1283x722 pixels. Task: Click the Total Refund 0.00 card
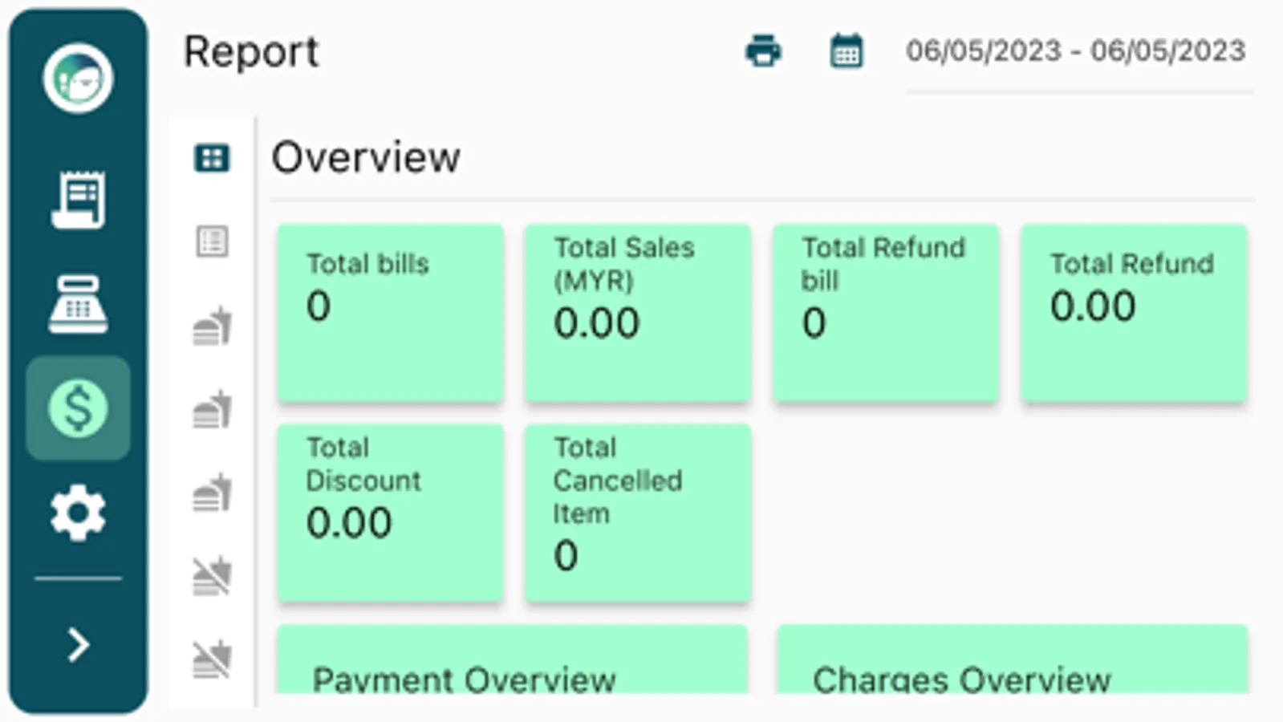(x=1133, y=313)
